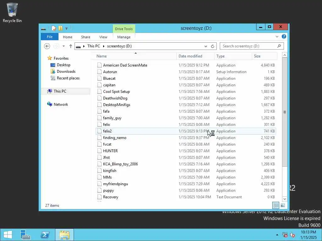Select the puppy file icon

[99, 190]
